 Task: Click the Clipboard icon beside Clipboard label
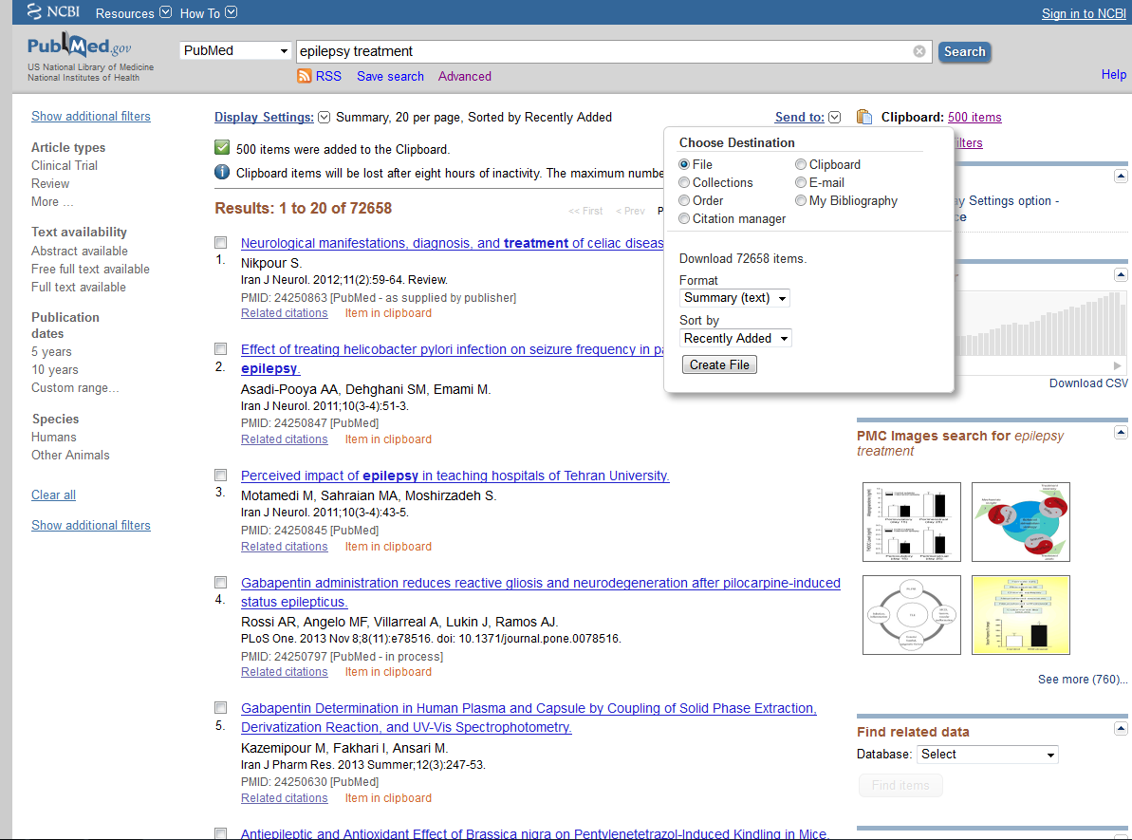pos(864,117)
